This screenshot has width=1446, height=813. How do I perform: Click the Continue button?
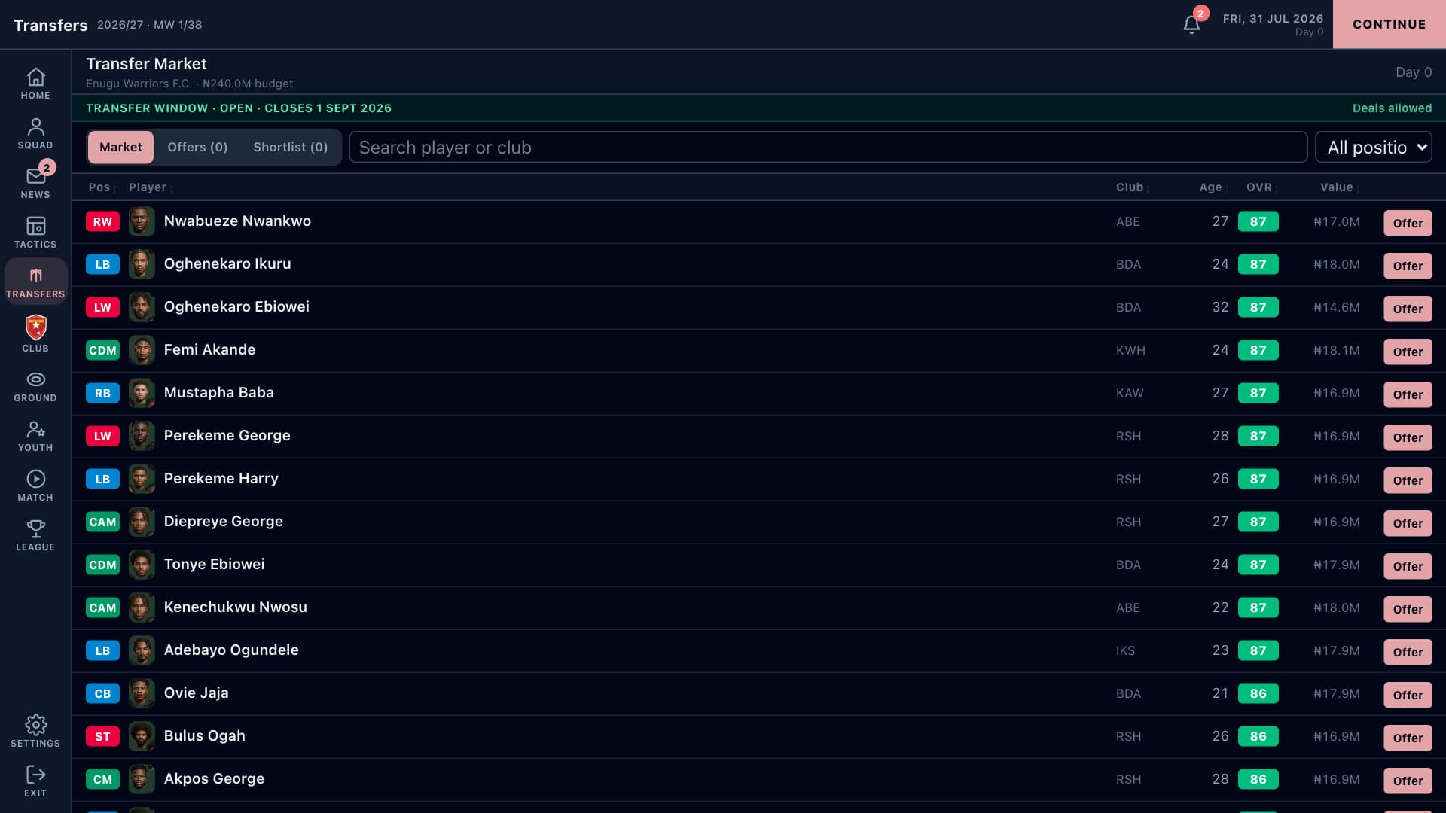pyautogui.click(x=1389, y=24)
